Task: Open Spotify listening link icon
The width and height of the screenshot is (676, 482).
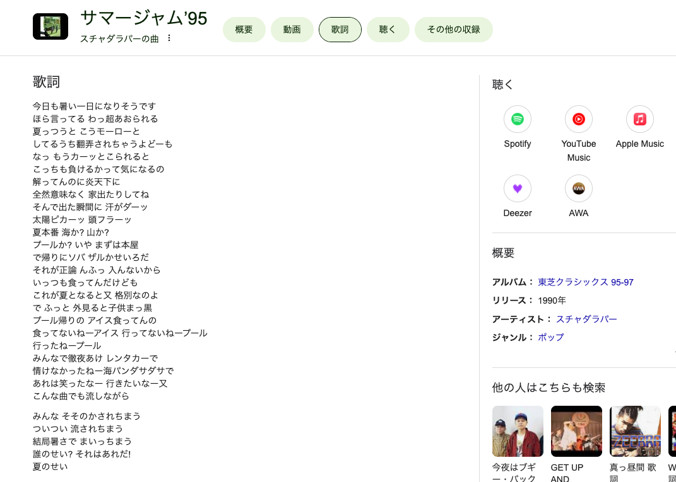Action: 518,119
